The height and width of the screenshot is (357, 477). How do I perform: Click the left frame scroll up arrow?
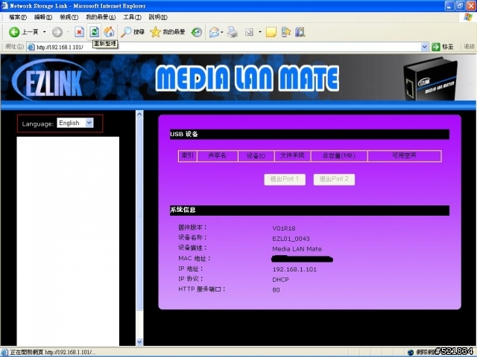(139, 114)
